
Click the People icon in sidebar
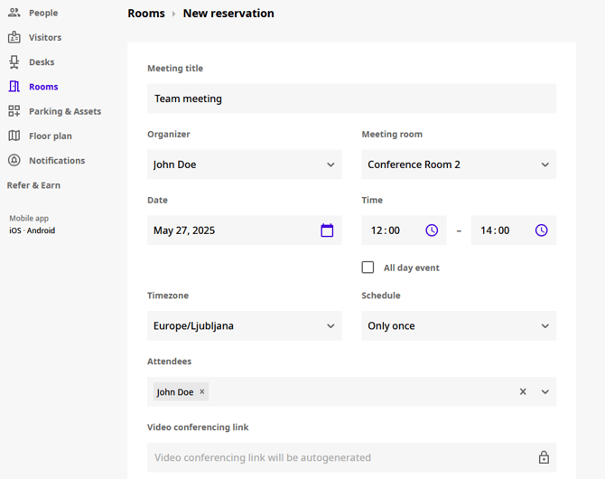click(14, 13)
